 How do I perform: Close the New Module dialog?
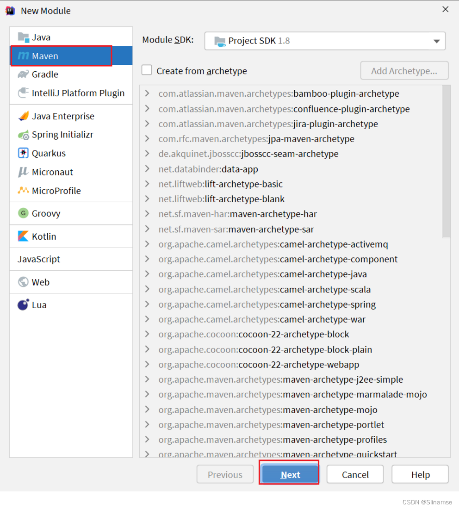[446, 9]
